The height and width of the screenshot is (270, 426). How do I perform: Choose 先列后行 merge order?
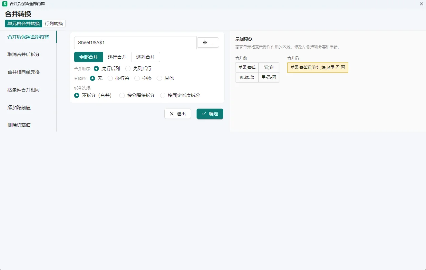pyautogui.click(x=138, y=69)
